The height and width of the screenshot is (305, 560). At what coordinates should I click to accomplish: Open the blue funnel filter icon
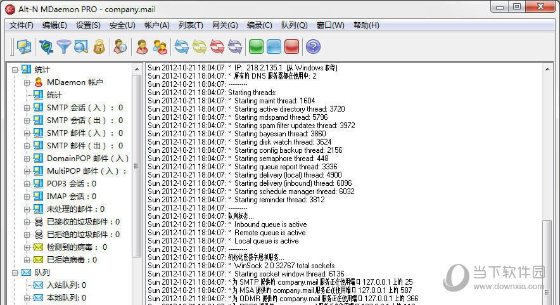point(64,47)
